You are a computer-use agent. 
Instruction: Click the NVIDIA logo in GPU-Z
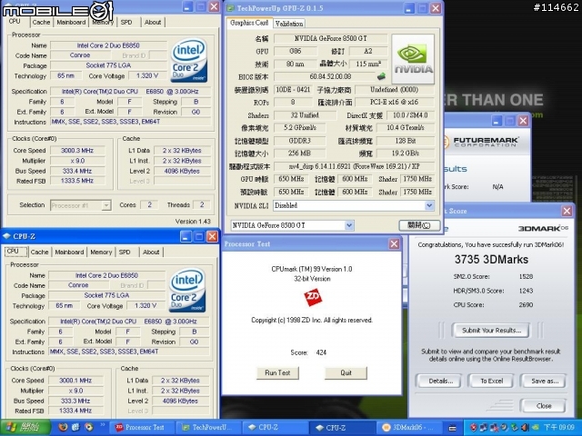413,59
